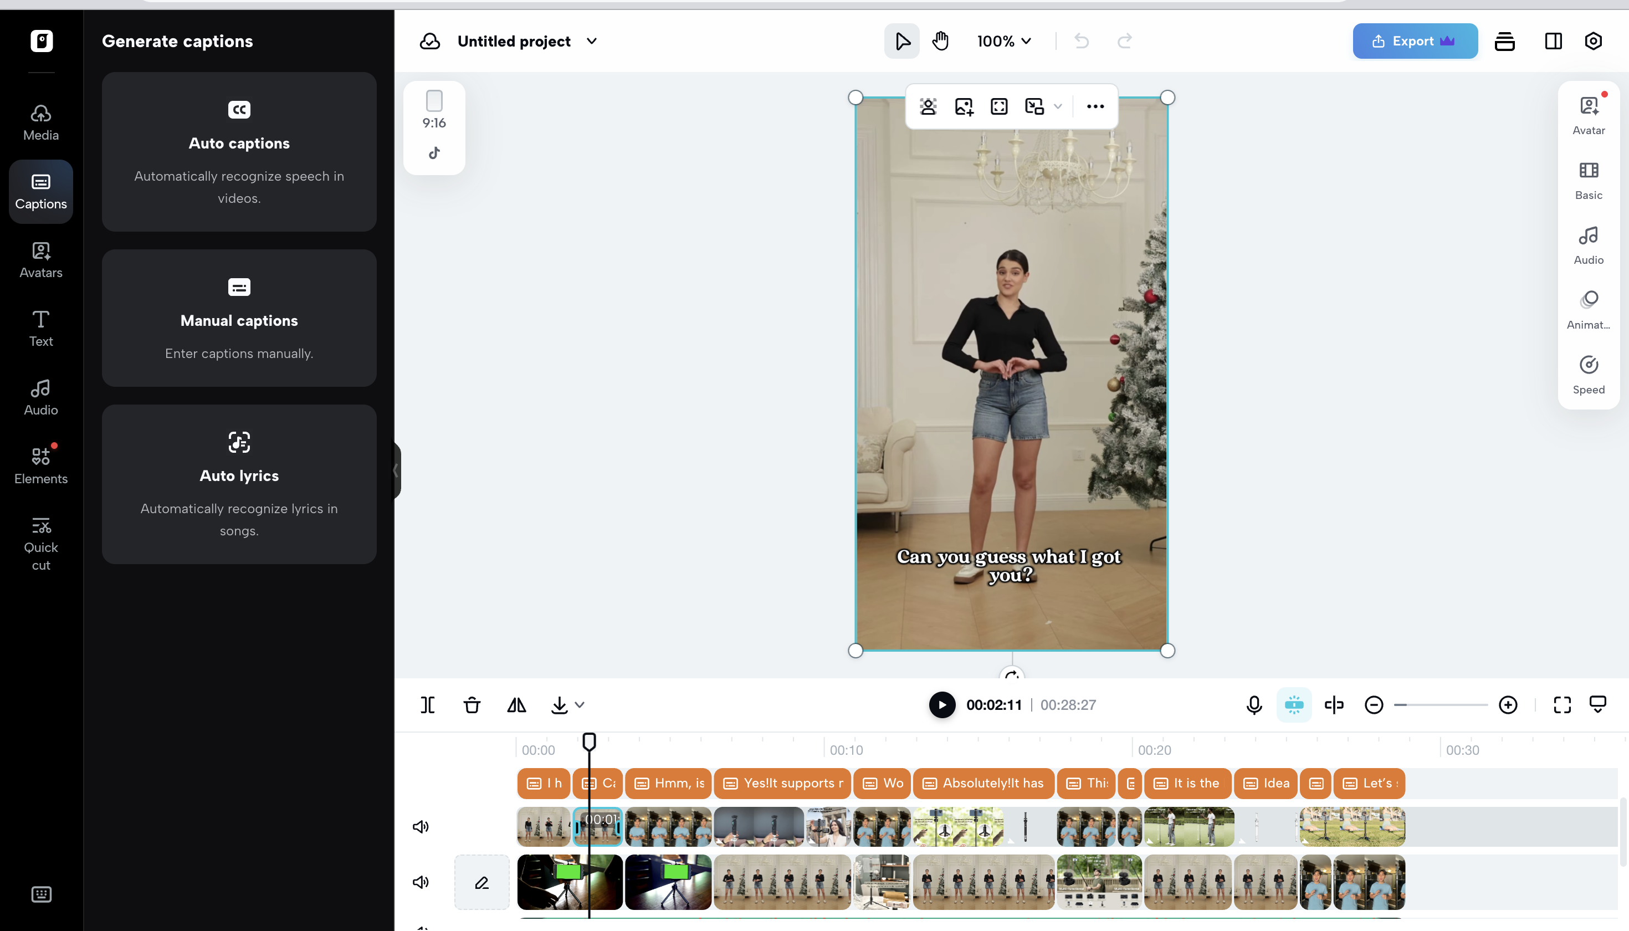
Task: Mute the first video track
Action: tap(421, 827)
